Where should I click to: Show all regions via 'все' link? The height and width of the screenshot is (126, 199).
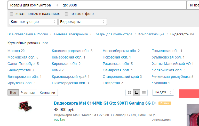45,43
